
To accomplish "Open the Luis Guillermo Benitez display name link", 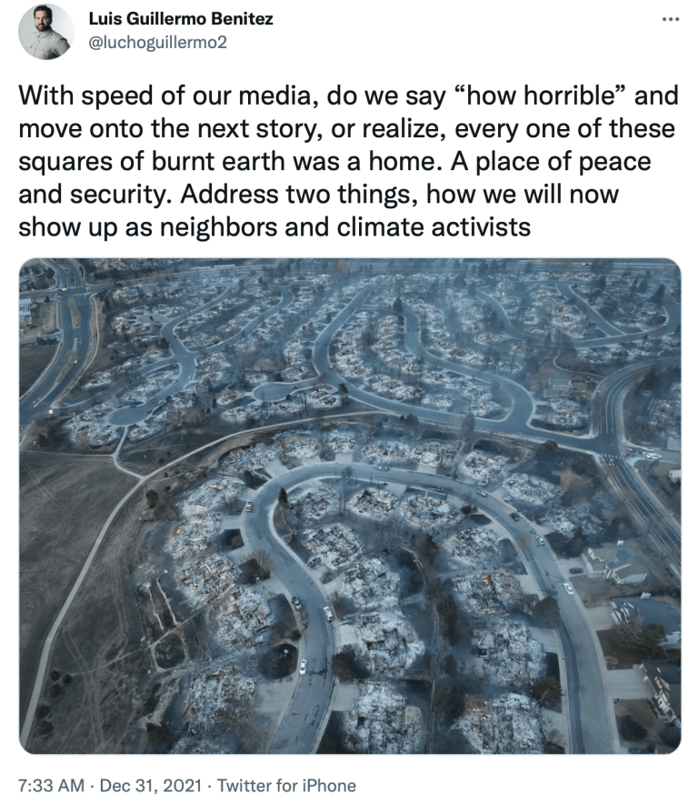I will [181, 18].
